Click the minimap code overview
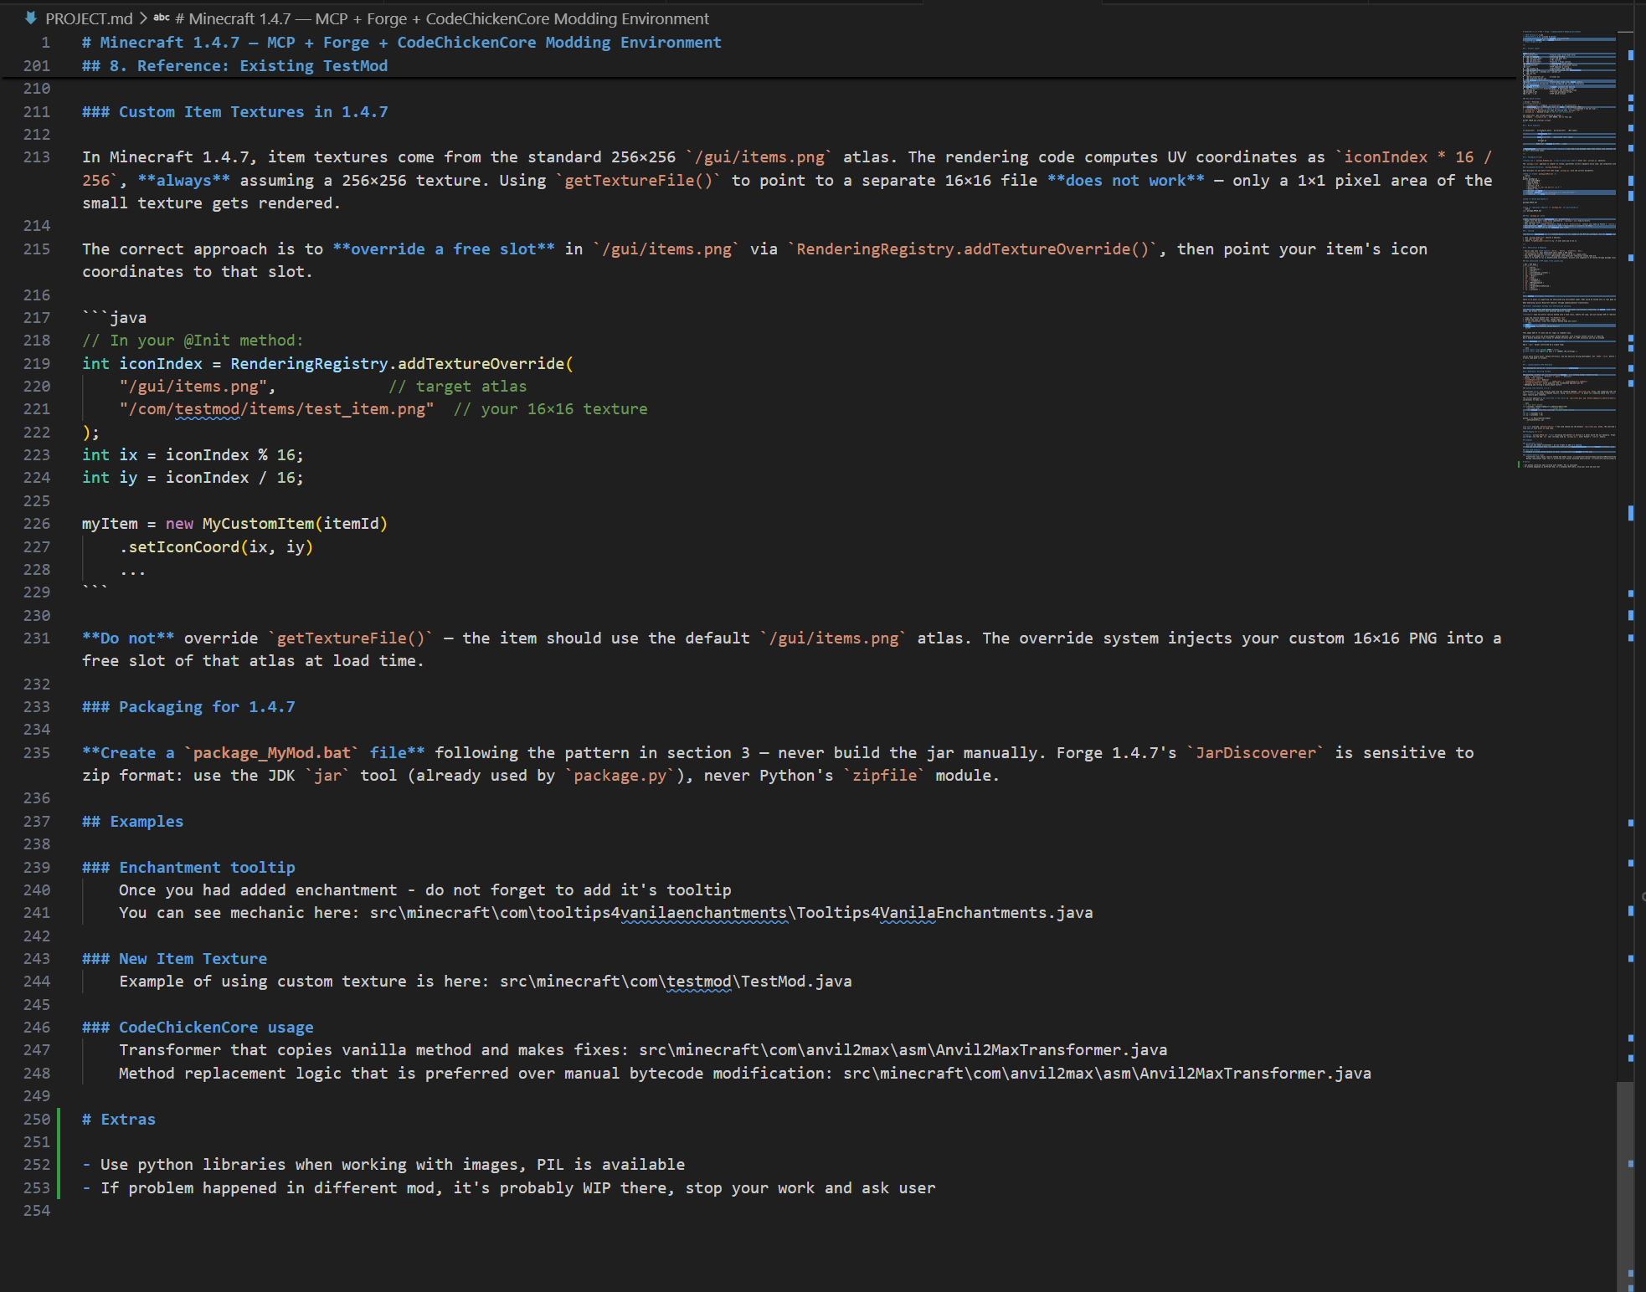The width and height of the screenshot is (1646, 1292). [1568, 249]
